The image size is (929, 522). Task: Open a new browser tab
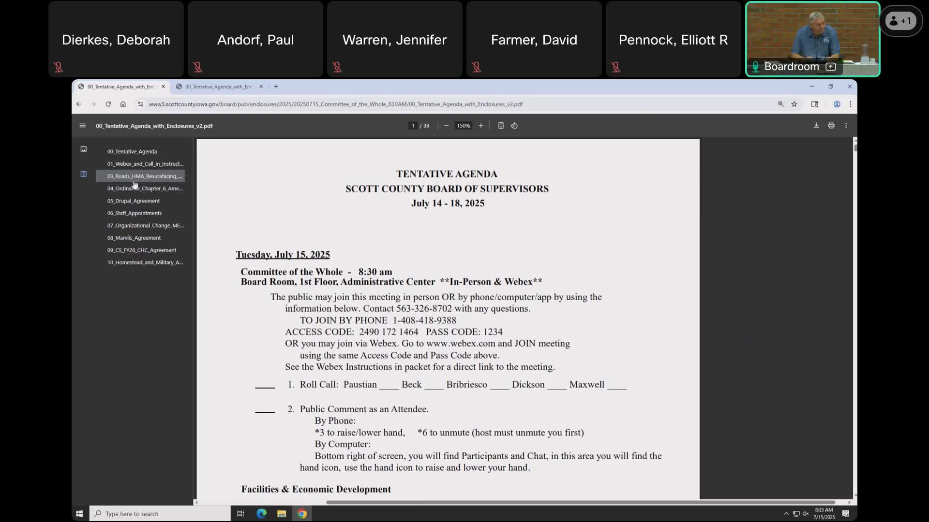pos(276,87)
